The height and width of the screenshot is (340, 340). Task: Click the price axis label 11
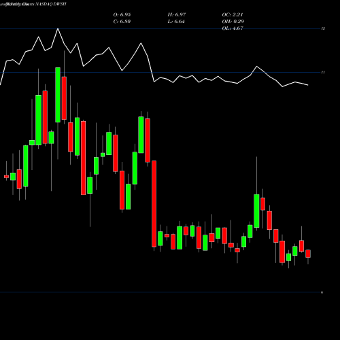click(323, 72)
